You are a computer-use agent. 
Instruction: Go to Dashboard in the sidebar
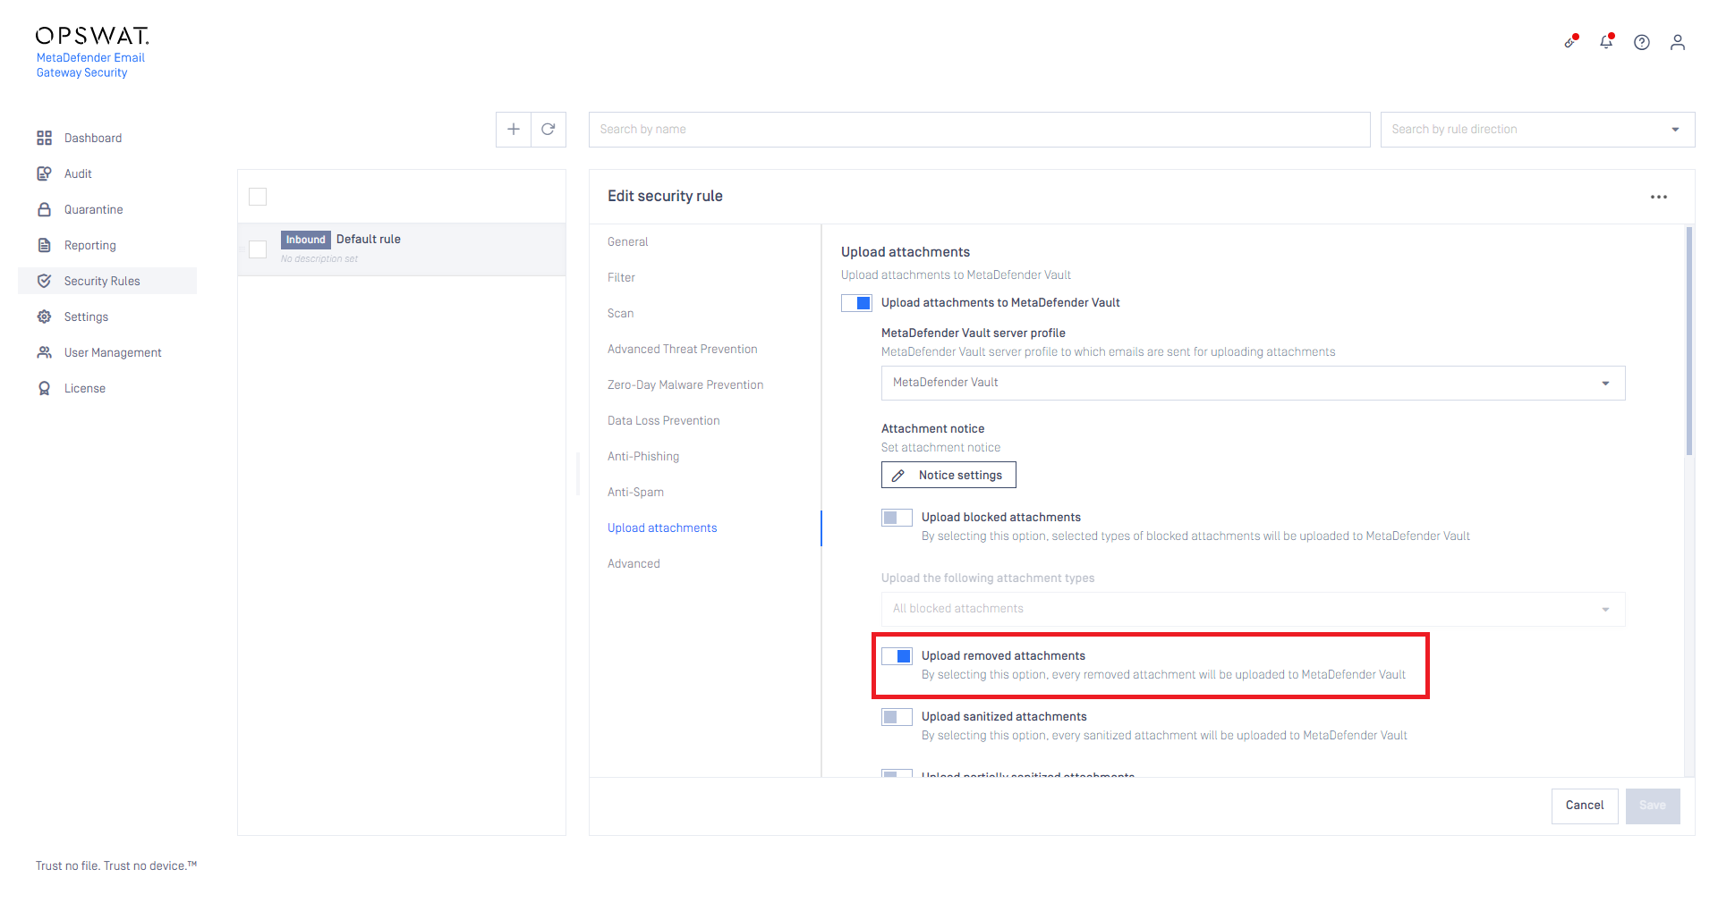pos(93,138)
